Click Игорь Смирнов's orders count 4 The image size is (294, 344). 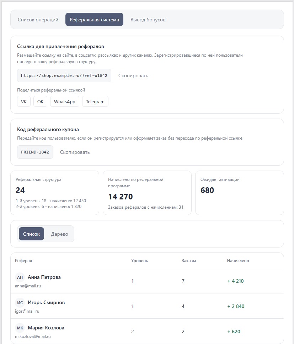(x=183, y=306)
